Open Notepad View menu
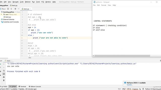Viewport: 161px width, 90px height. tap(109, 5)
